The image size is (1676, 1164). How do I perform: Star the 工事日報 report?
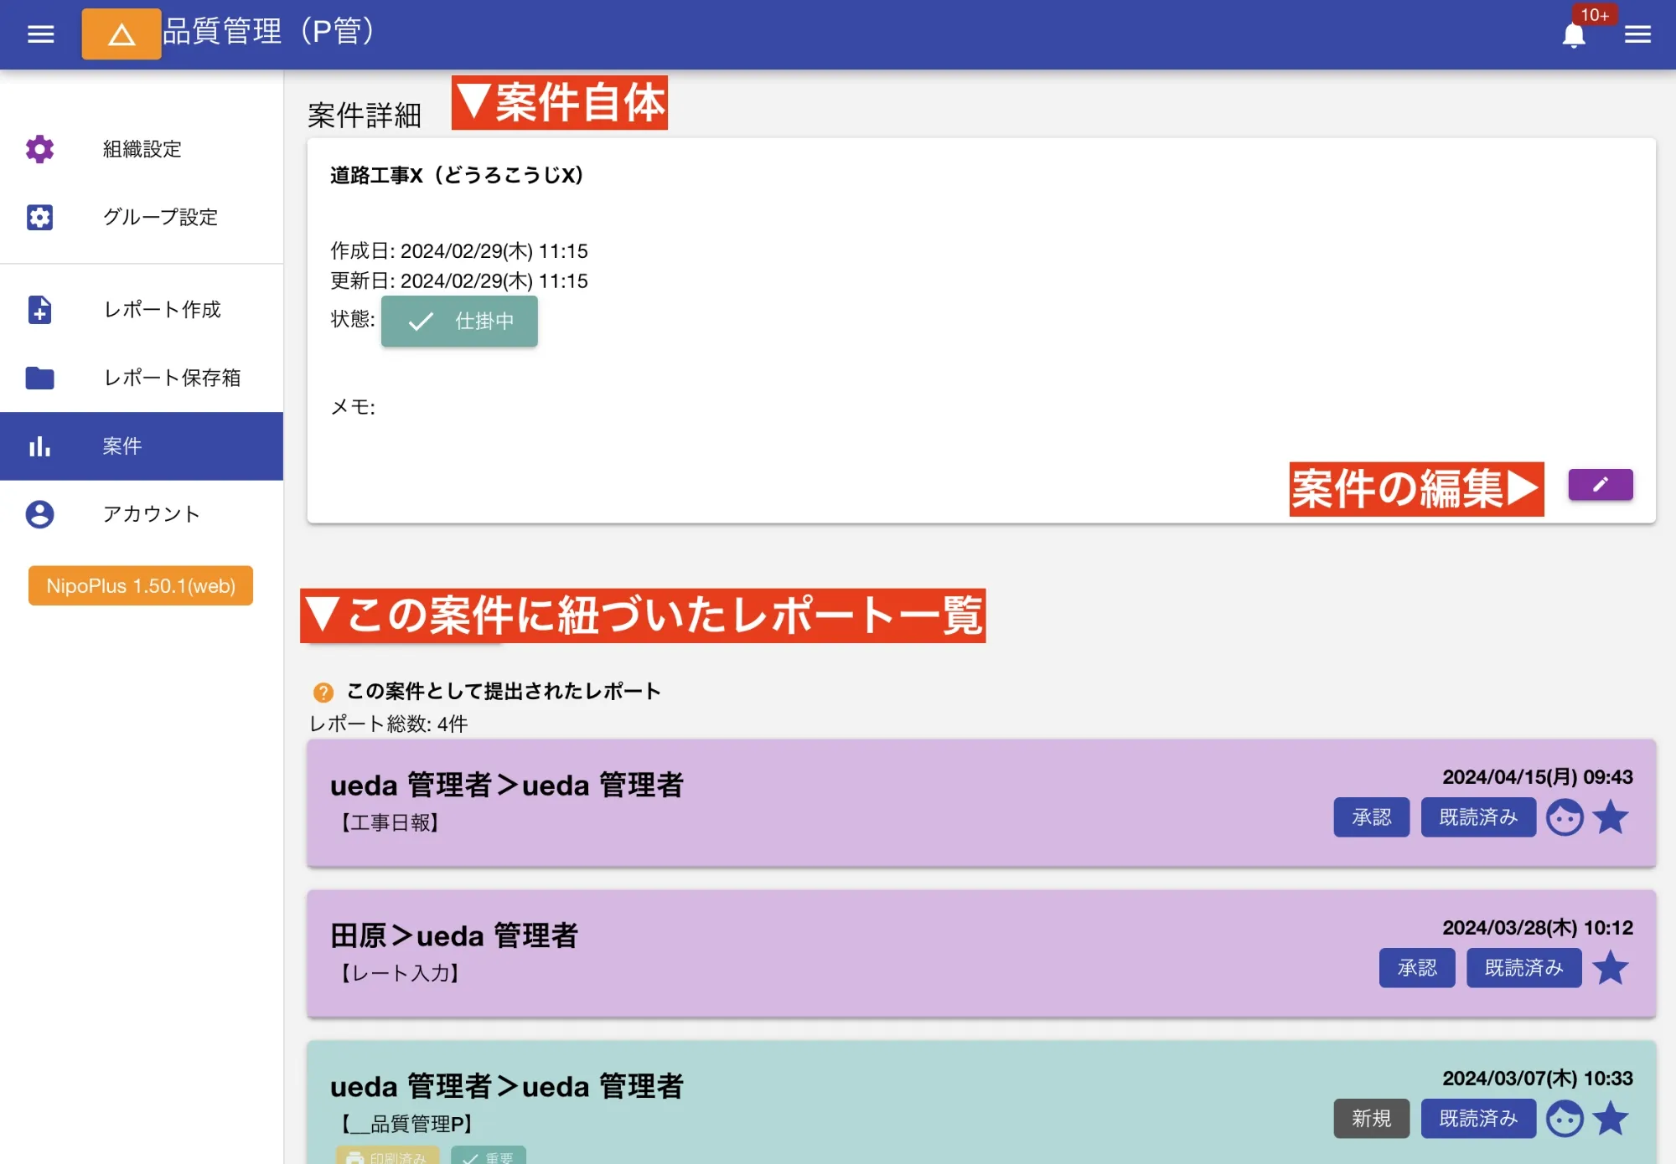1611,817
